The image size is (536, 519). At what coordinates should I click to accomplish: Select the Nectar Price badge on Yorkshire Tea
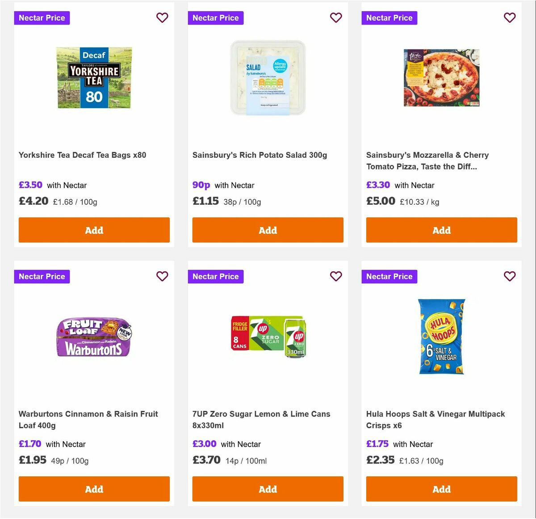[x=42, y=17]
